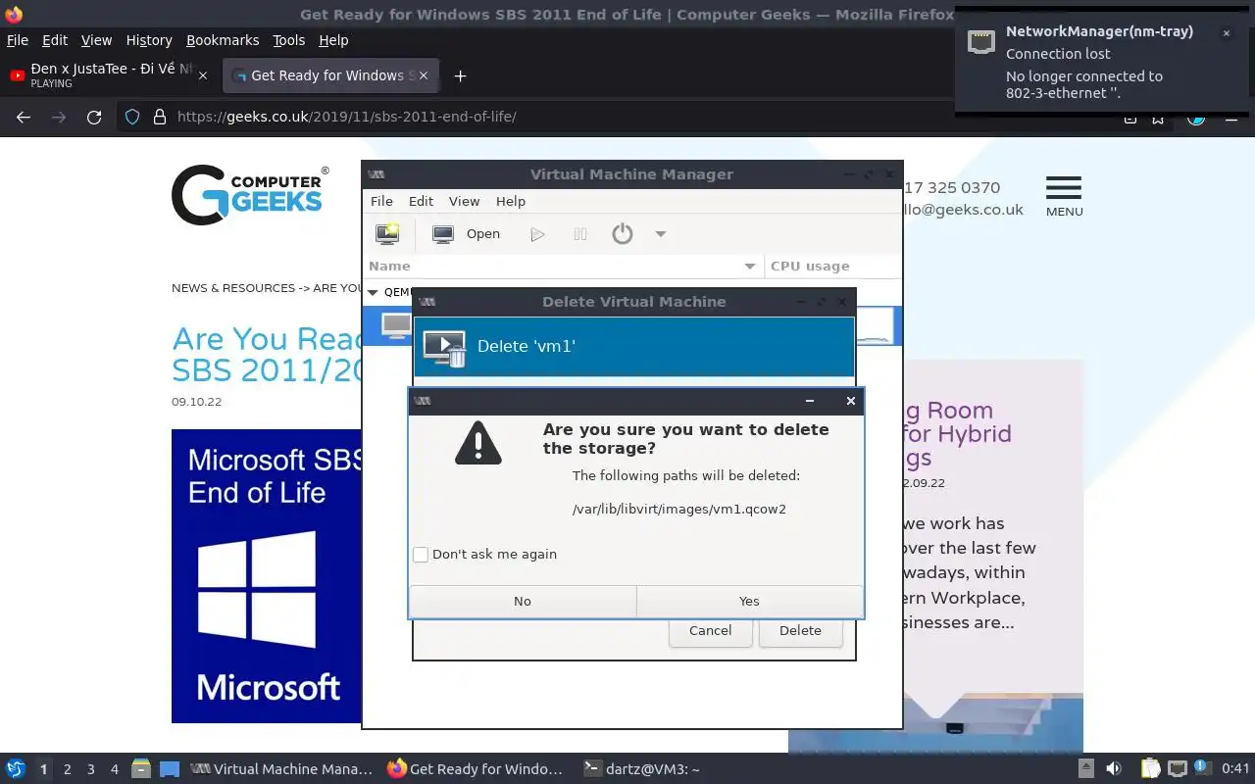The image size is (1255, 784).
Task: Open Help menu in Virtual Machine Manager
Action: 510,201
